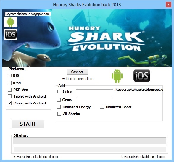174x162 pixels.
Task: Check Tablet with Android option
Action: (9, 96)
